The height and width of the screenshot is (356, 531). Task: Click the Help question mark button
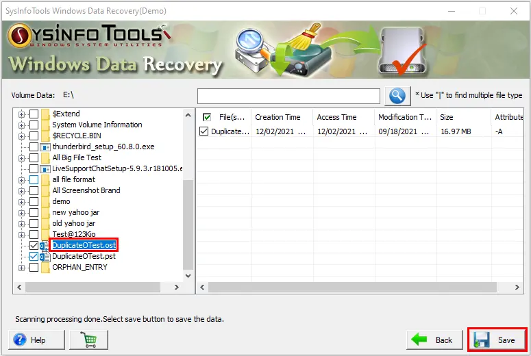36,340
